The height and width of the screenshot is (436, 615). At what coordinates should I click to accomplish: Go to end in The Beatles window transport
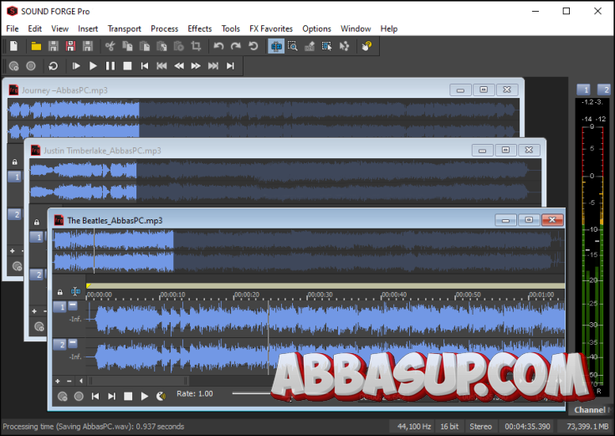click(x=111, y=397)
